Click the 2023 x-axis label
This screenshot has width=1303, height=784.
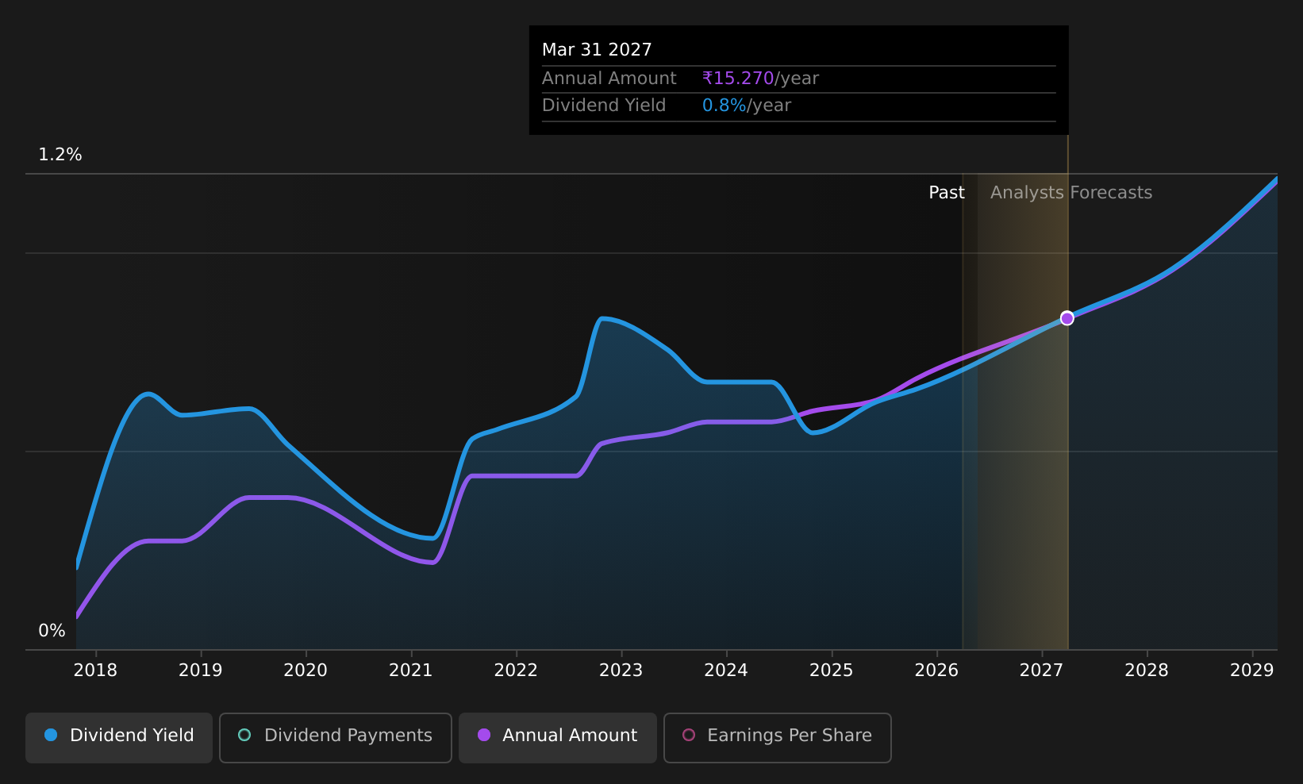(621, 671)
